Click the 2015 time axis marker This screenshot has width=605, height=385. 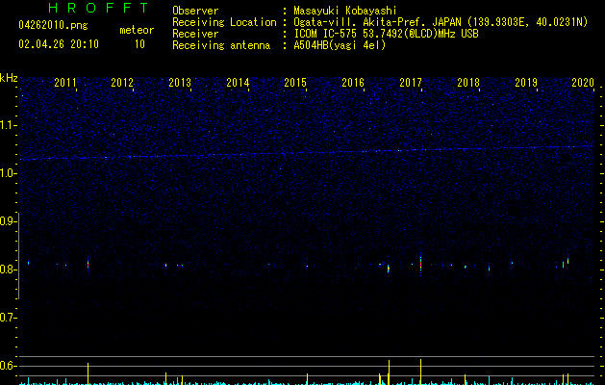pos(295,83)
